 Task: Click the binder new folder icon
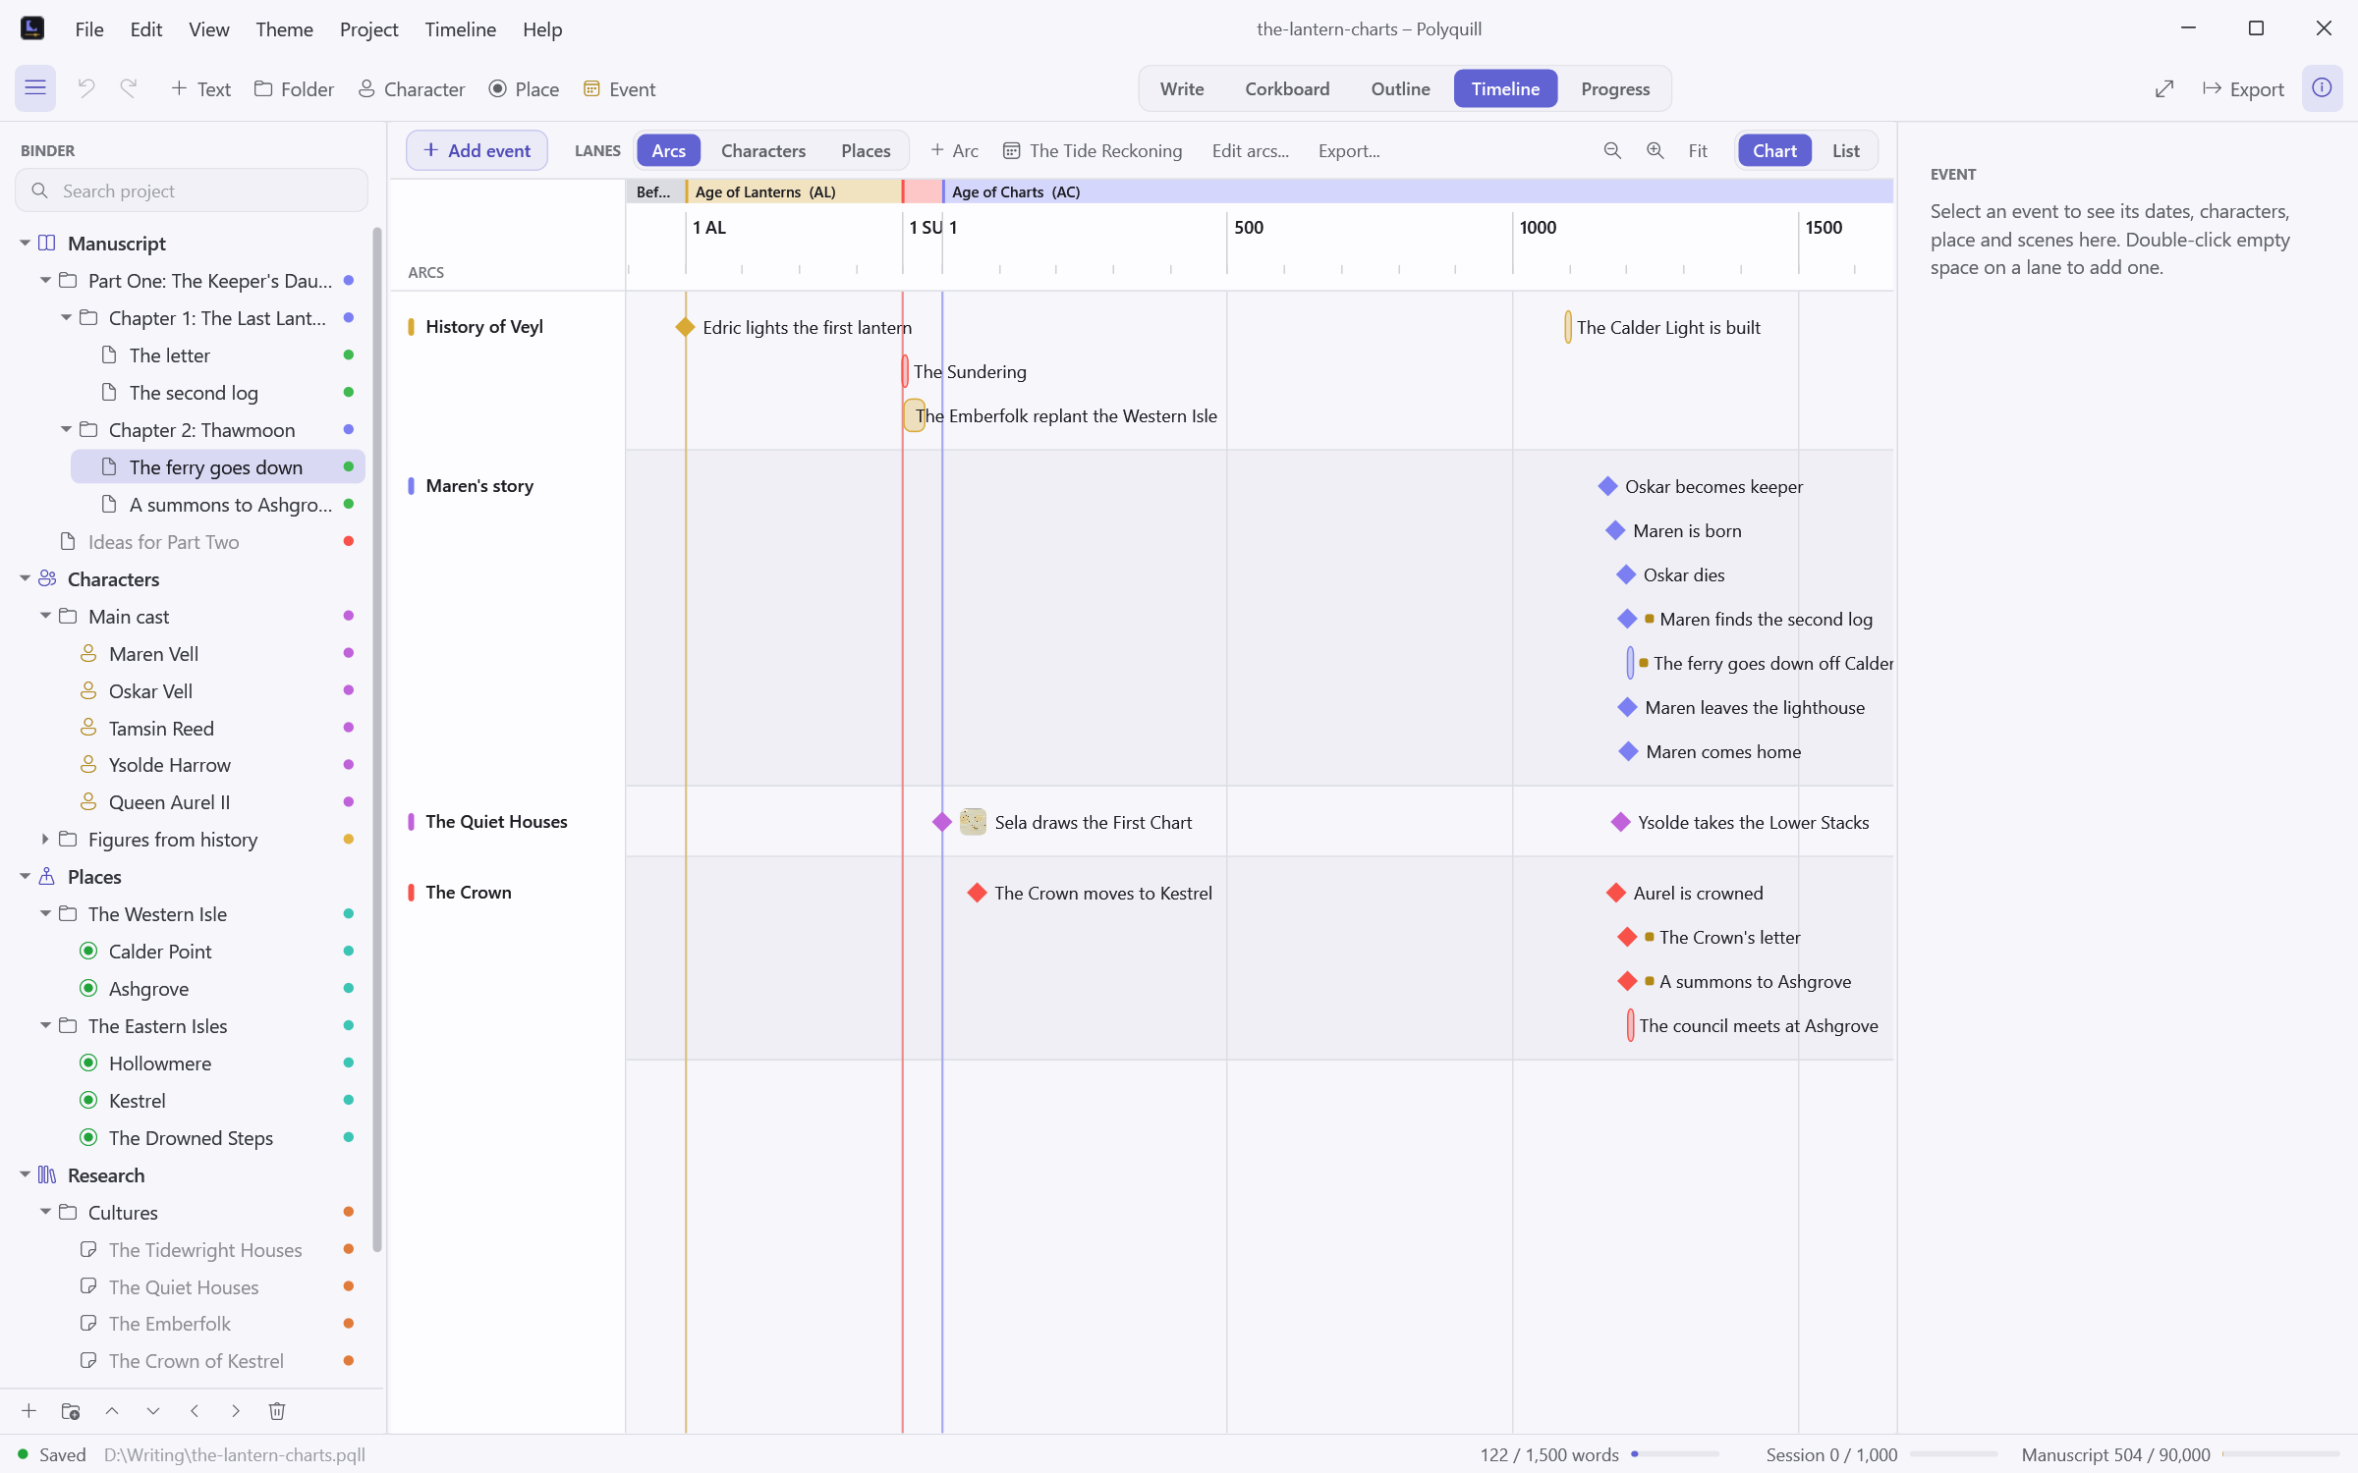(71, 1411)
